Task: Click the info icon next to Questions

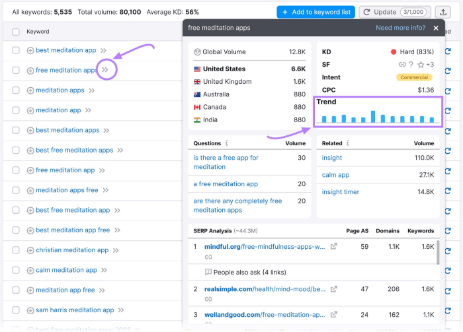Action: pos(227,143)
